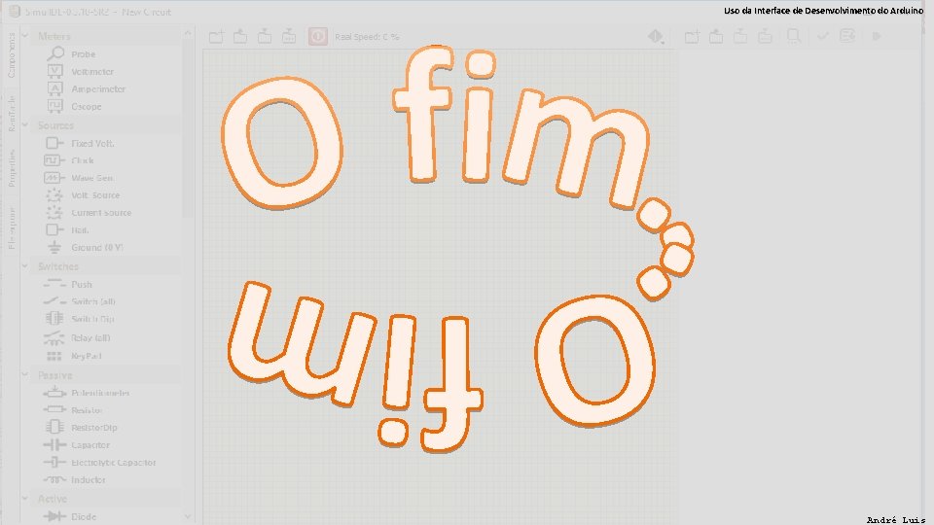Select the Capacitor component
This screenshot has width=934, height=525.
pyautogui.click(x=90, y=444)
